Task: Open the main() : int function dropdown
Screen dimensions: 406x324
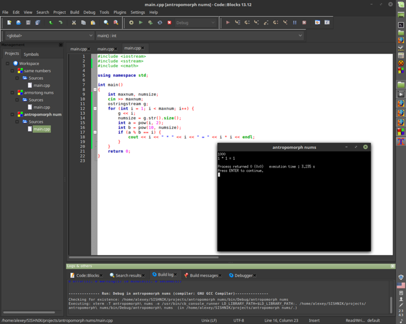Action: click(x=199, y=35)
